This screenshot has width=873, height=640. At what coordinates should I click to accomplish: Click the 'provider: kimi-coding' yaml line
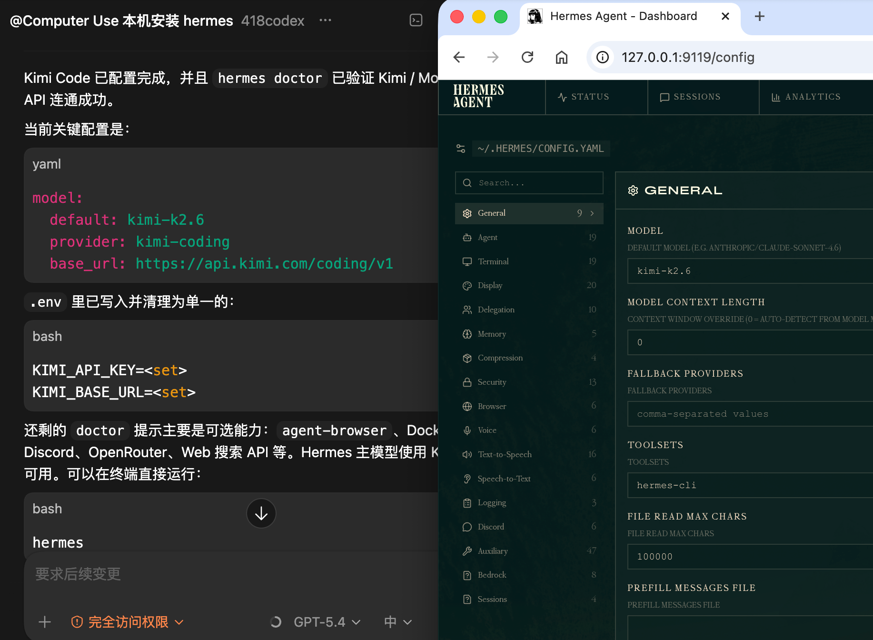[139, 242]
